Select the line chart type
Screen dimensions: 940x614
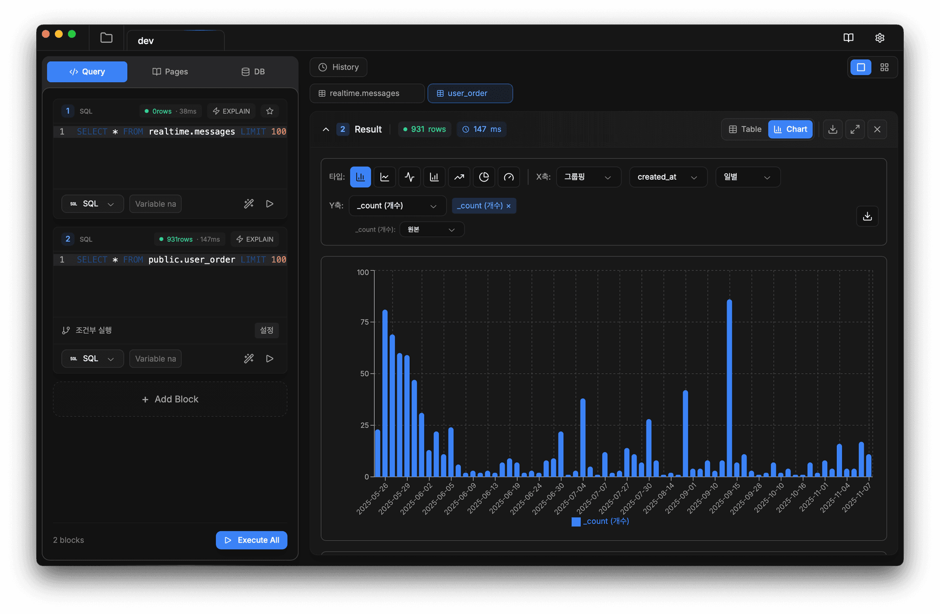385,177
